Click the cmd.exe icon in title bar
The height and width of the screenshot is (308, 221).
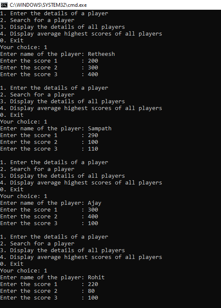point(4,5)
